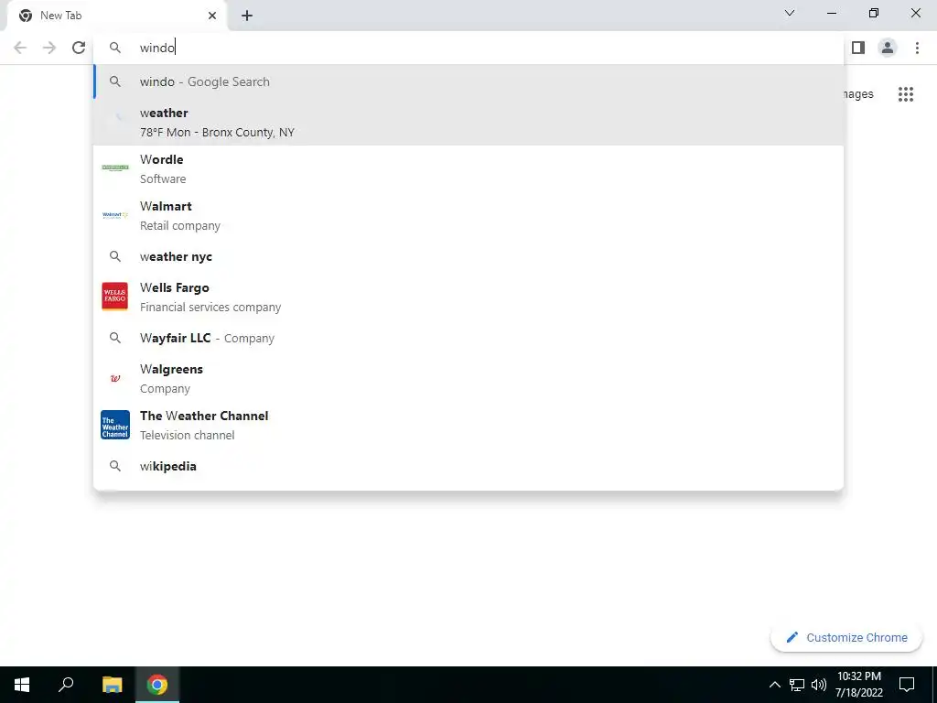
Task: Click the magnifier icon in the address bar
Action: coord(114,48)
